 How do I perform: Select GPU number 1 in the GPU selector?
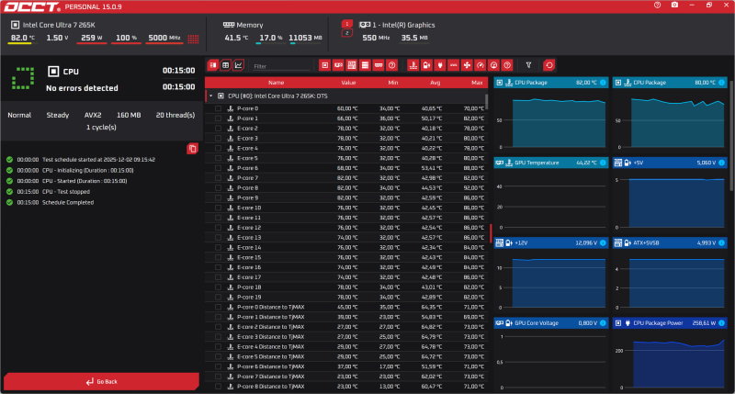(347, 24)
